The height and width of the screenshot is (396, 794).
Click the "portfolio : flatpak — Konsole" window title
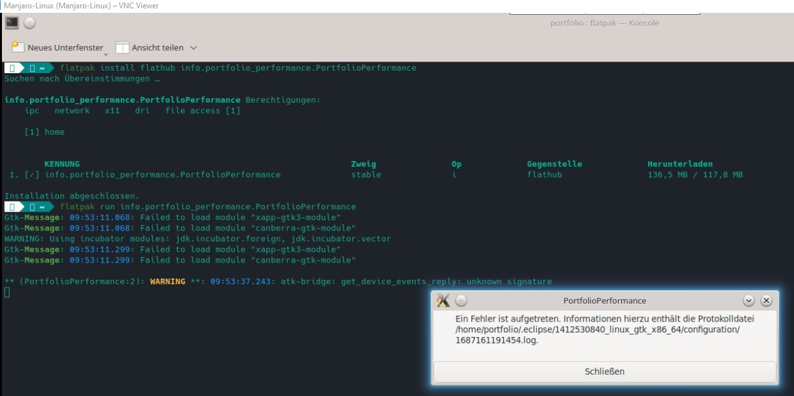coord(605,23)
